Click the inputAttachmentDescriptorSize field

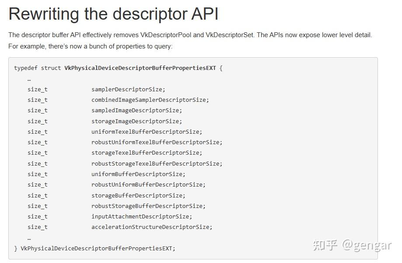coord(142,216)
